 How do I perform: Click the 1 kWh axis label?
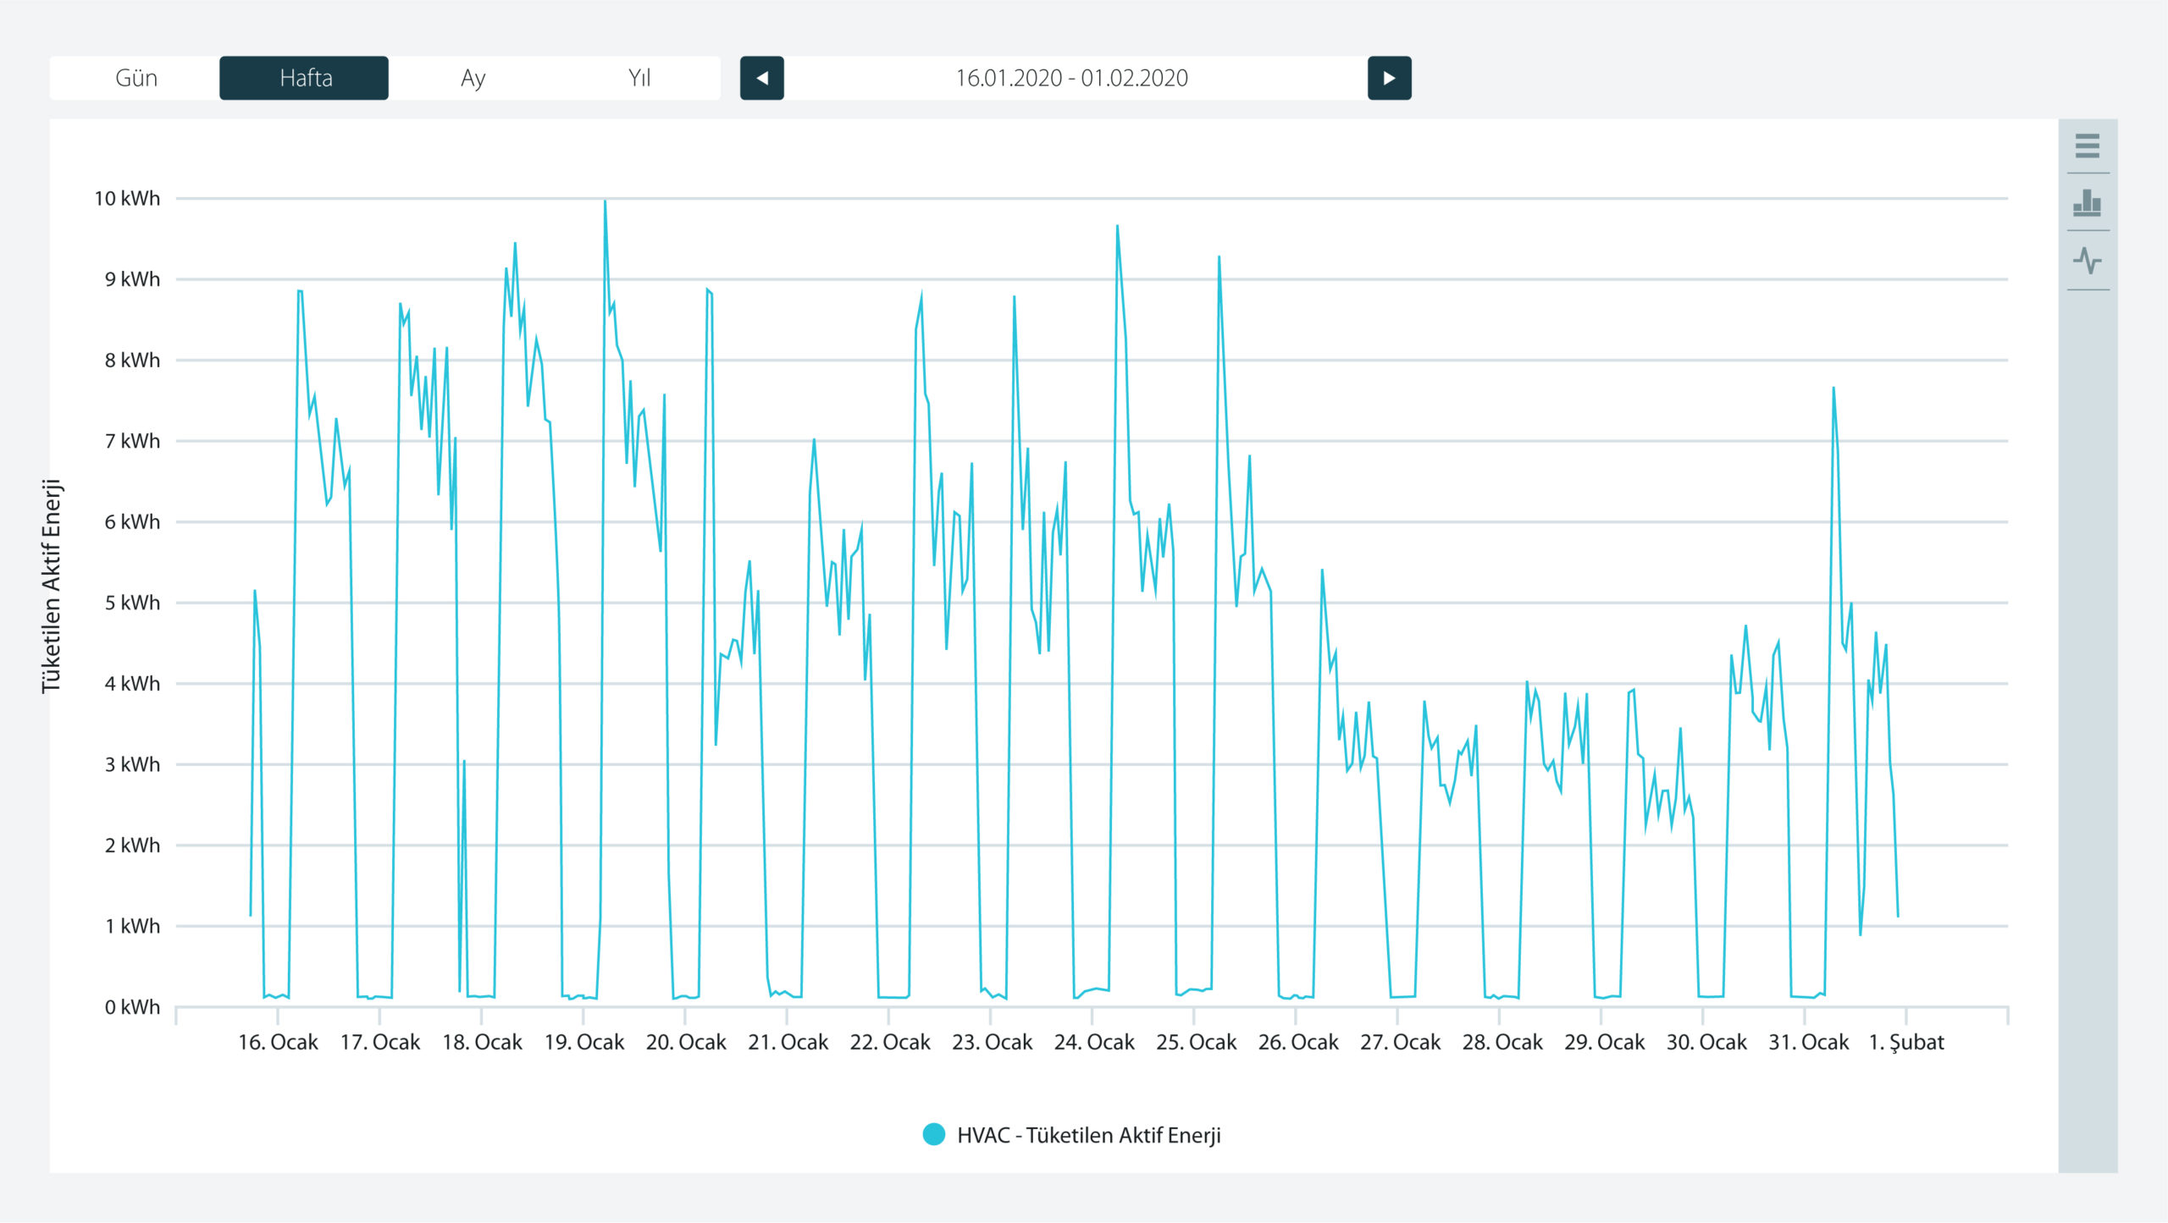tap(132, 926)
